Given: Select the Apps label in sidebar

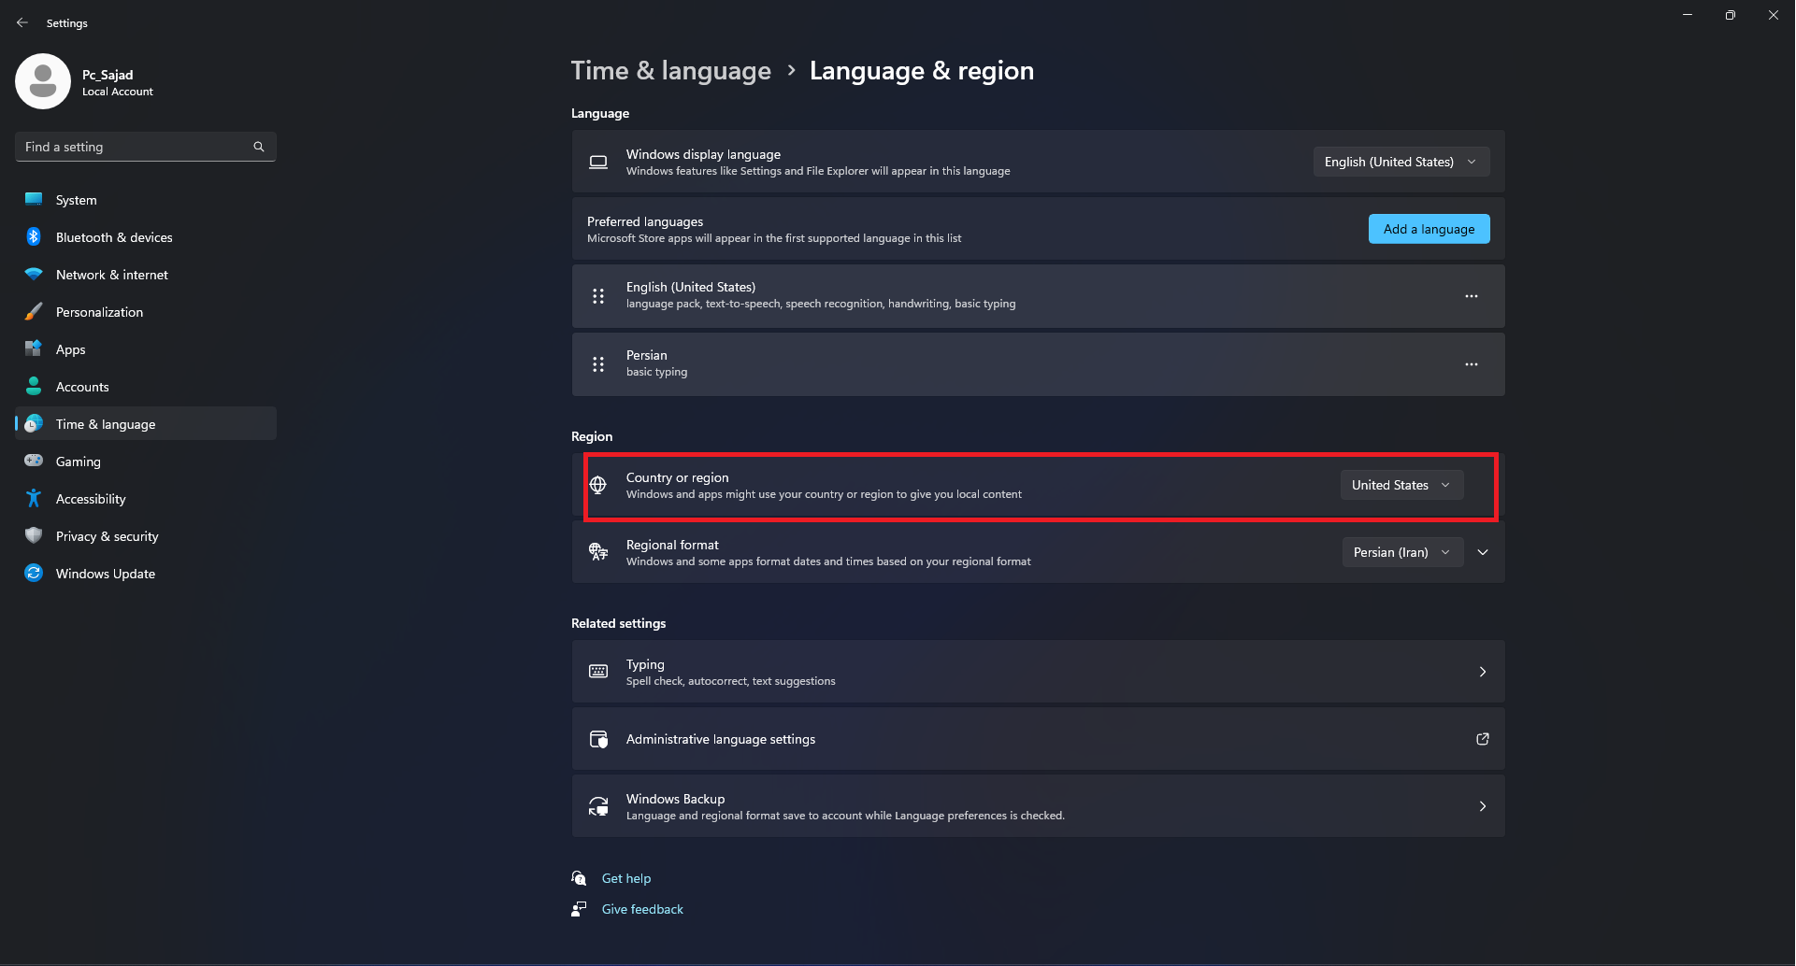Looking at the screenshot, I should [71, 349].
